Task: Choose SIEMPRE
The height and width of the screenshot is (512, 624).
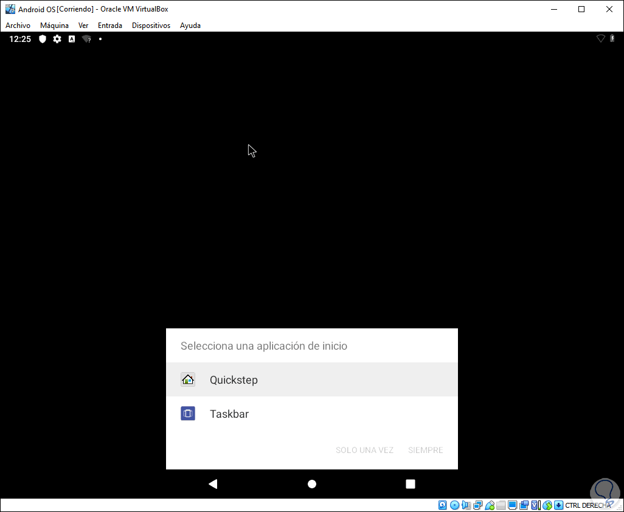Action: click(x=425, y=450)
